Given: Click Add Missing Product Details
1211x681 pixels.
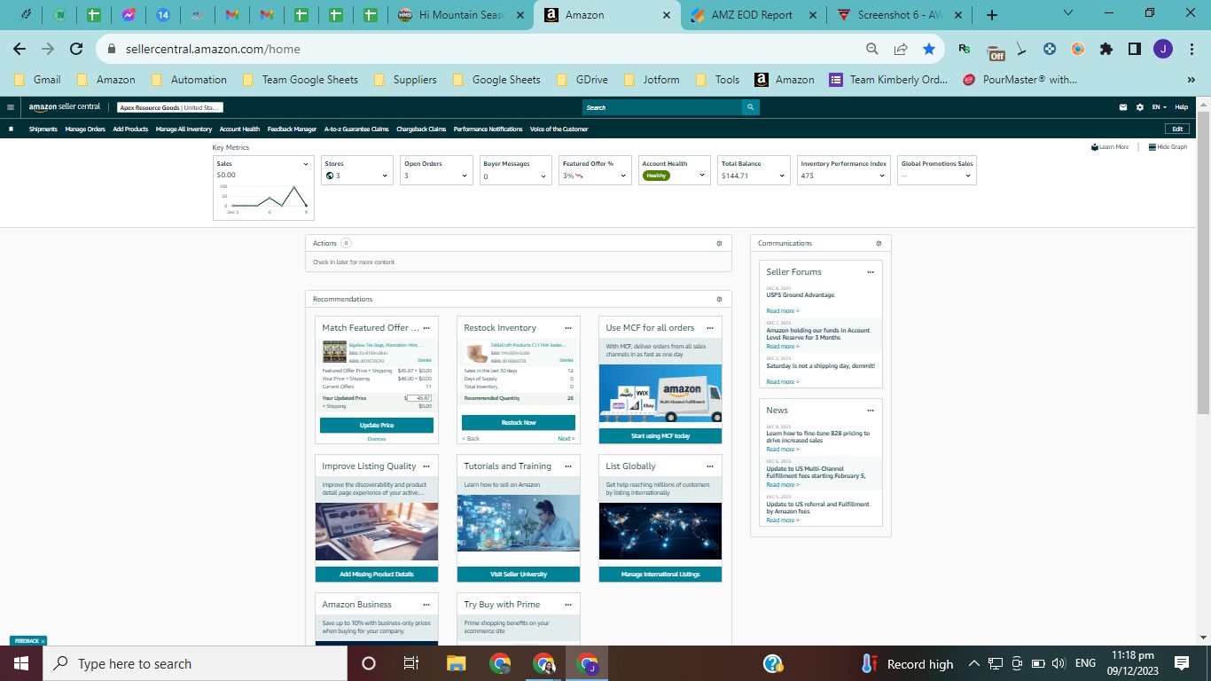Looking at the screenshot, I should 377,575.
